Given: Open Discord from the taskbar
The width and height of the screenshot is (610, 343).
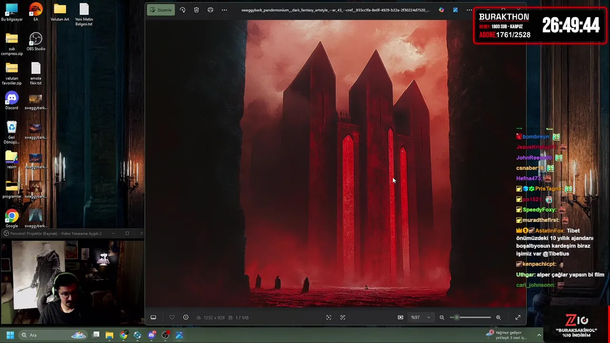Looking at the screenshot, I should click(x=151, y=335).
